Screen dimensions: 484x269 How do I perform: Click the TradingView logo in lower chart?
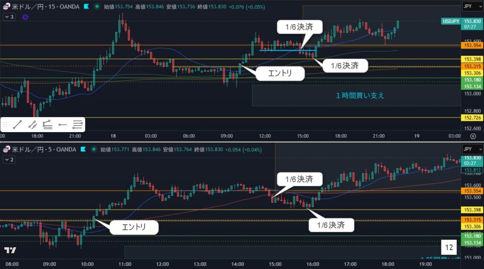click(10, 250)
